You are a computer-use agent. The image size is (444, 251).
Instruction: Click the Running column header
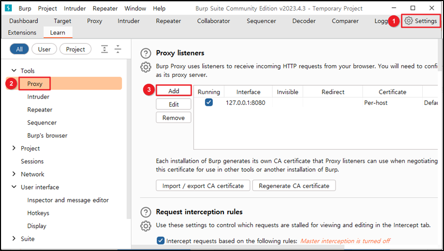pyautogui.click(x=209, y=92)
